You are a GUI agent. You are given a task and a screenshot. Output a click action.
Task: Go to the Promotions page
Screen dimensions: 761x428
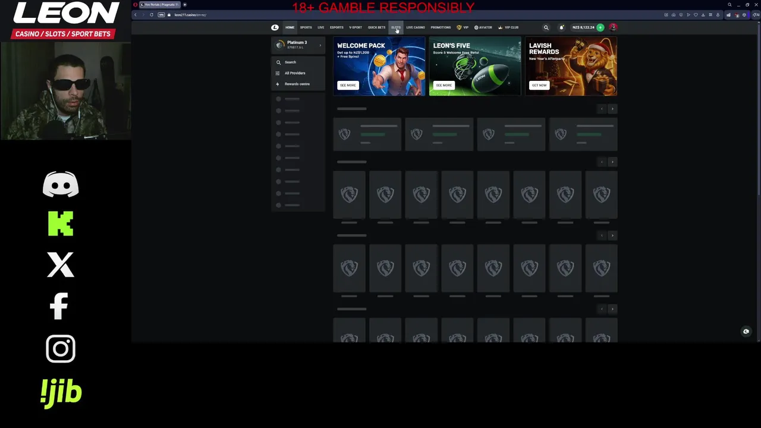click(x=441, y=27)
